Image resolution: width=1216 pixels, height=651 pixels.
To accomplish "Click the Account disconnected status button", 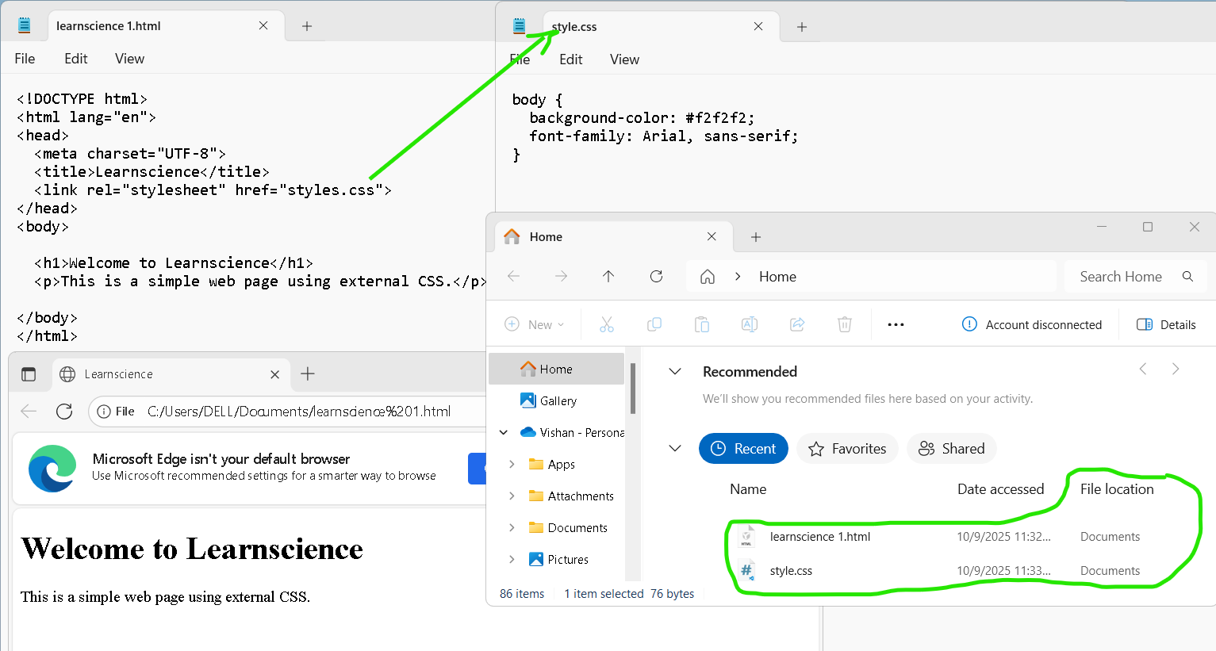I will point(1032,325).
